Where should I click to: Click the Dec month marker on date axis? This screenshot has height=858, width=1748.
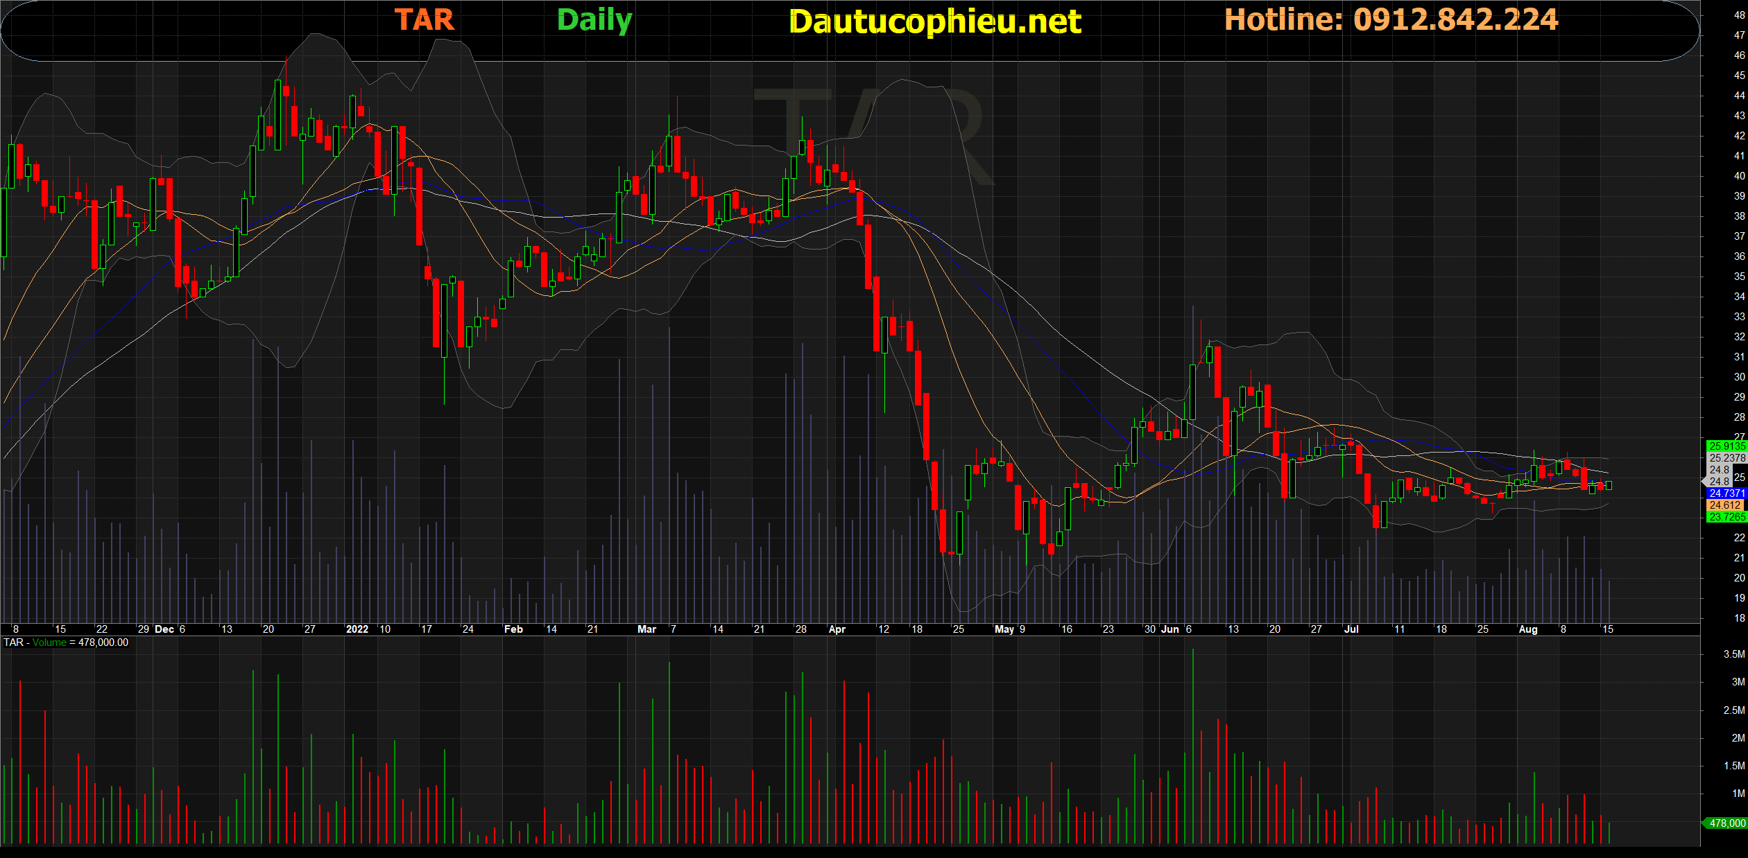(x=164, y=629)
